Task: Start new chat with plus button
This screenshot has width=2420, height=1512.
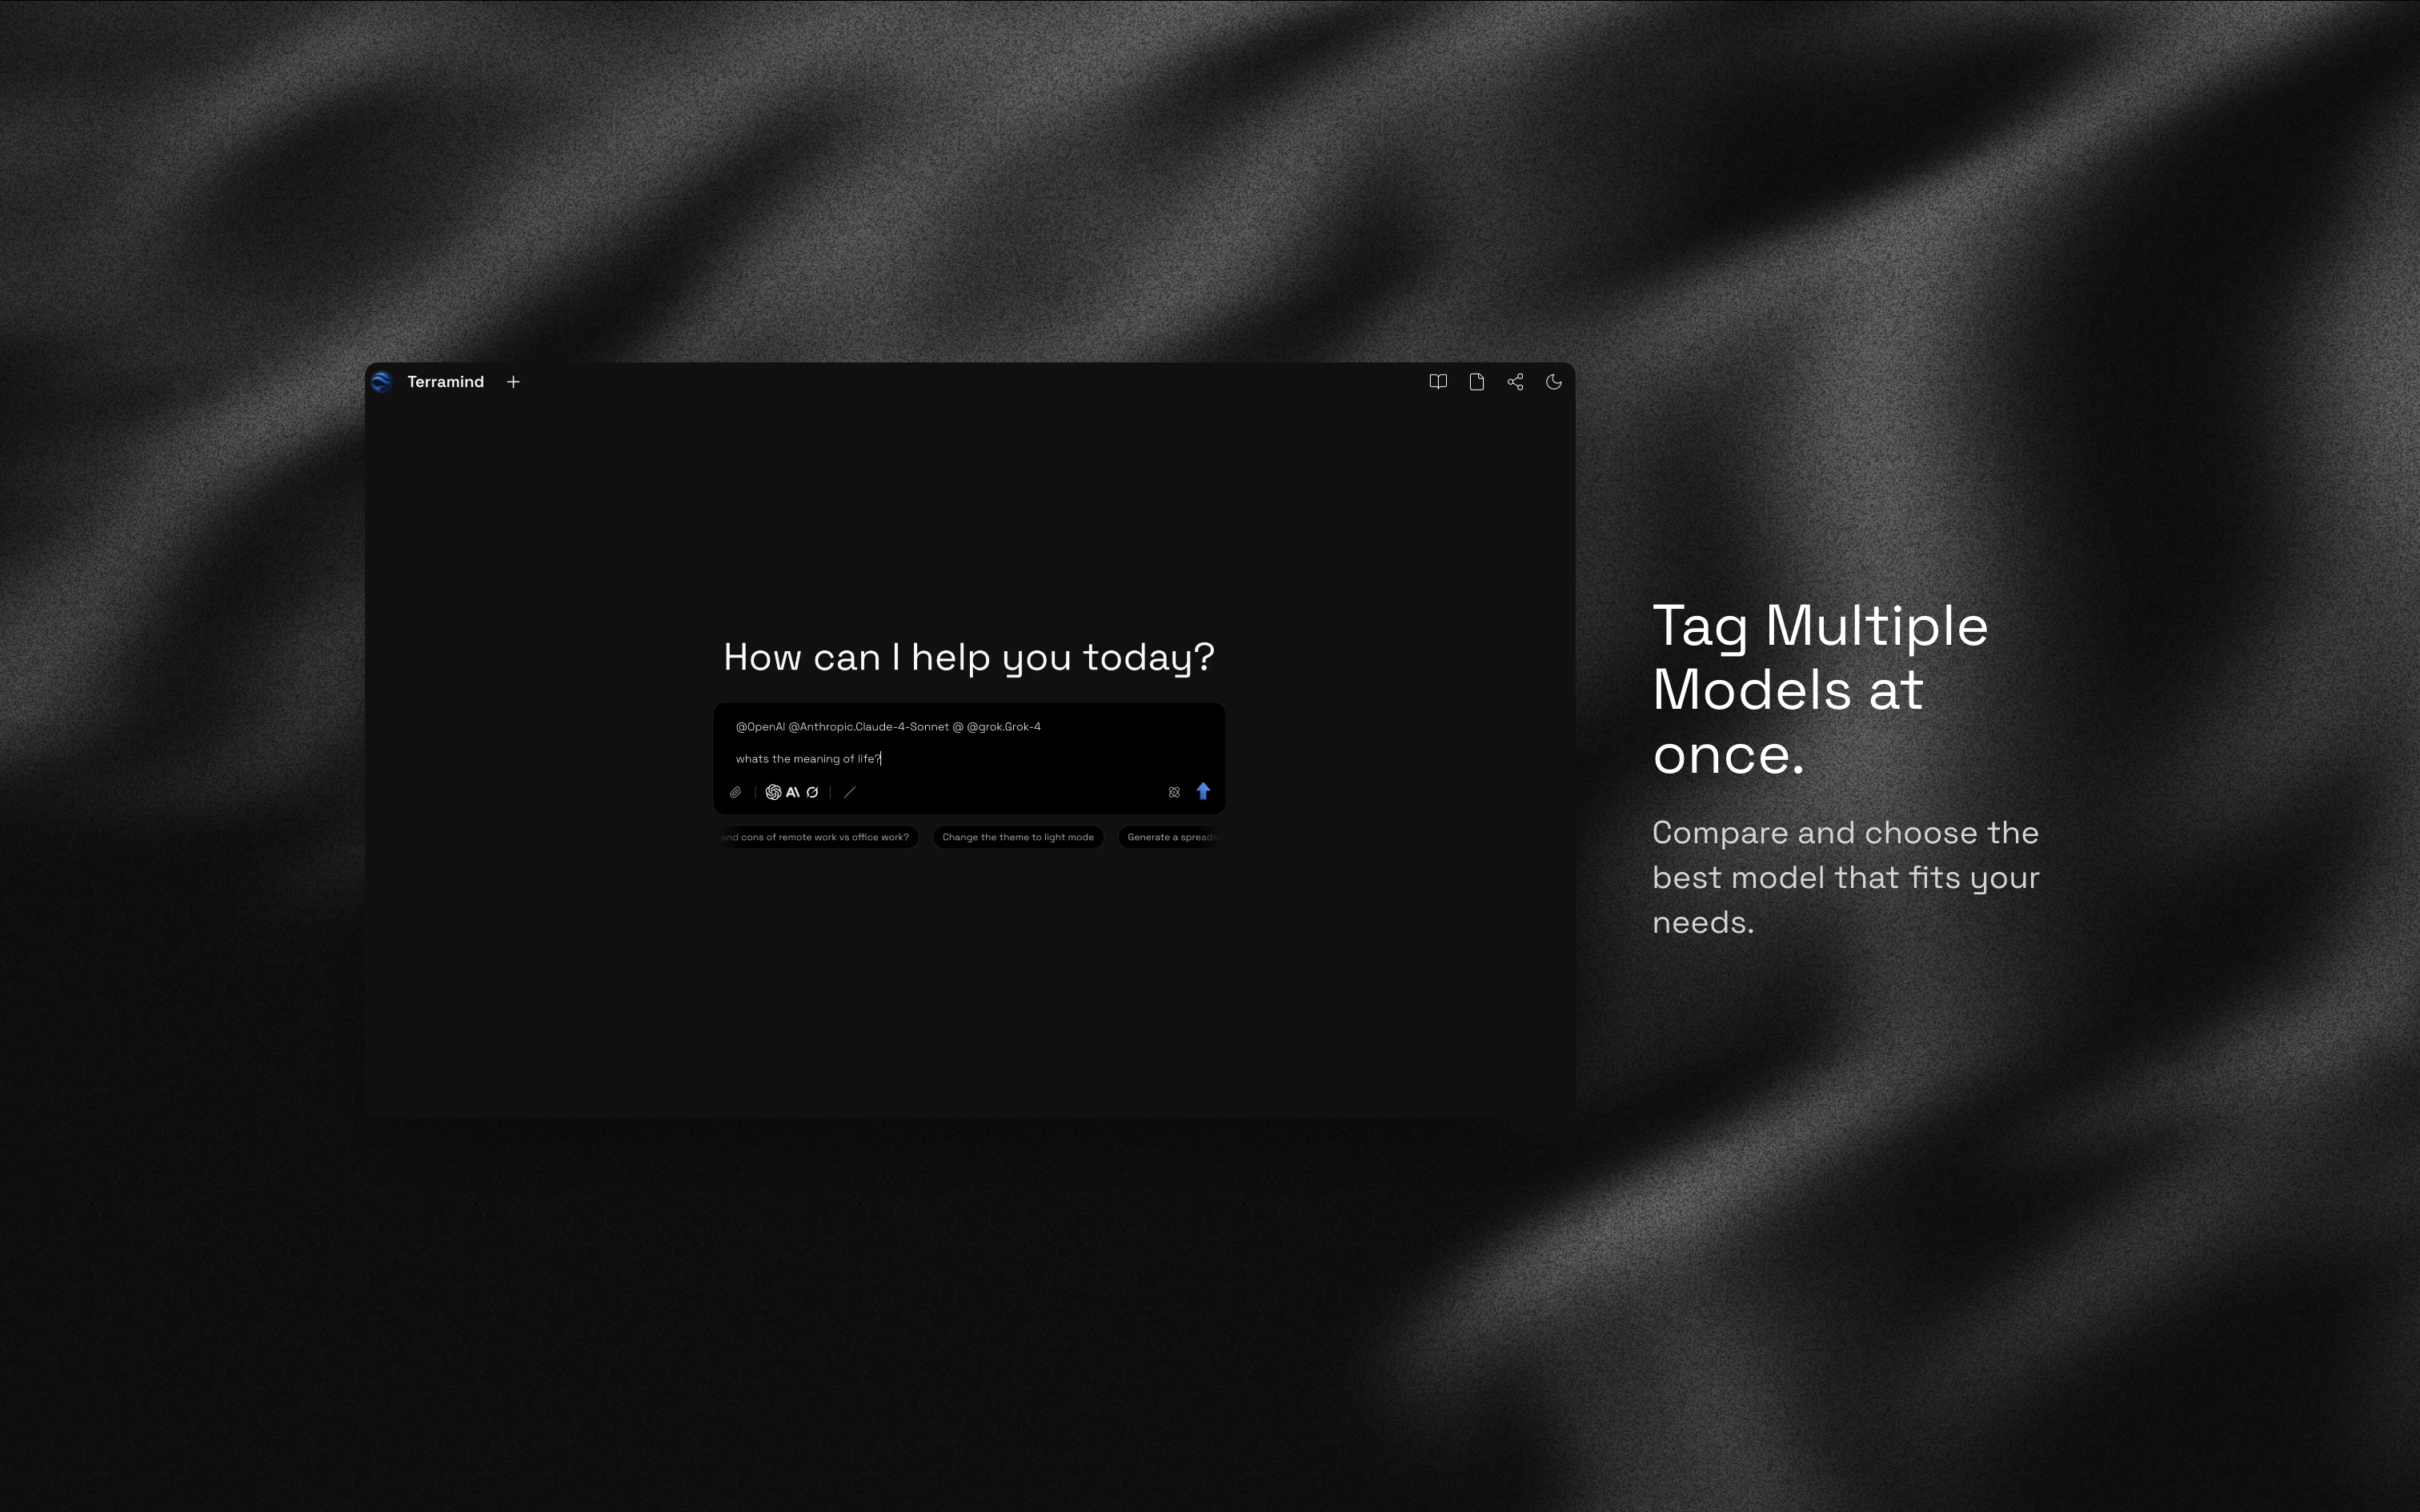Action: pyautogui.click(x=513, y=382)
